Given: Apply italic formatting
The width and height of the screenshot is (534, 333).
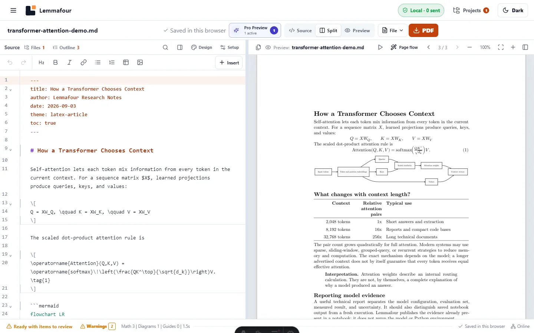Looking at the screenshot, I should pyautogui.click(x=69, y=63).
